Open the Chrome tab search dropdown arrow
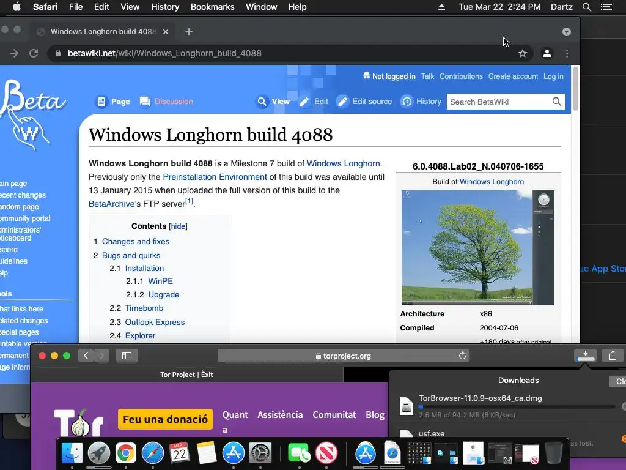Image resolution: width=626 pixels, height=470 pixels. click(567, 32)
